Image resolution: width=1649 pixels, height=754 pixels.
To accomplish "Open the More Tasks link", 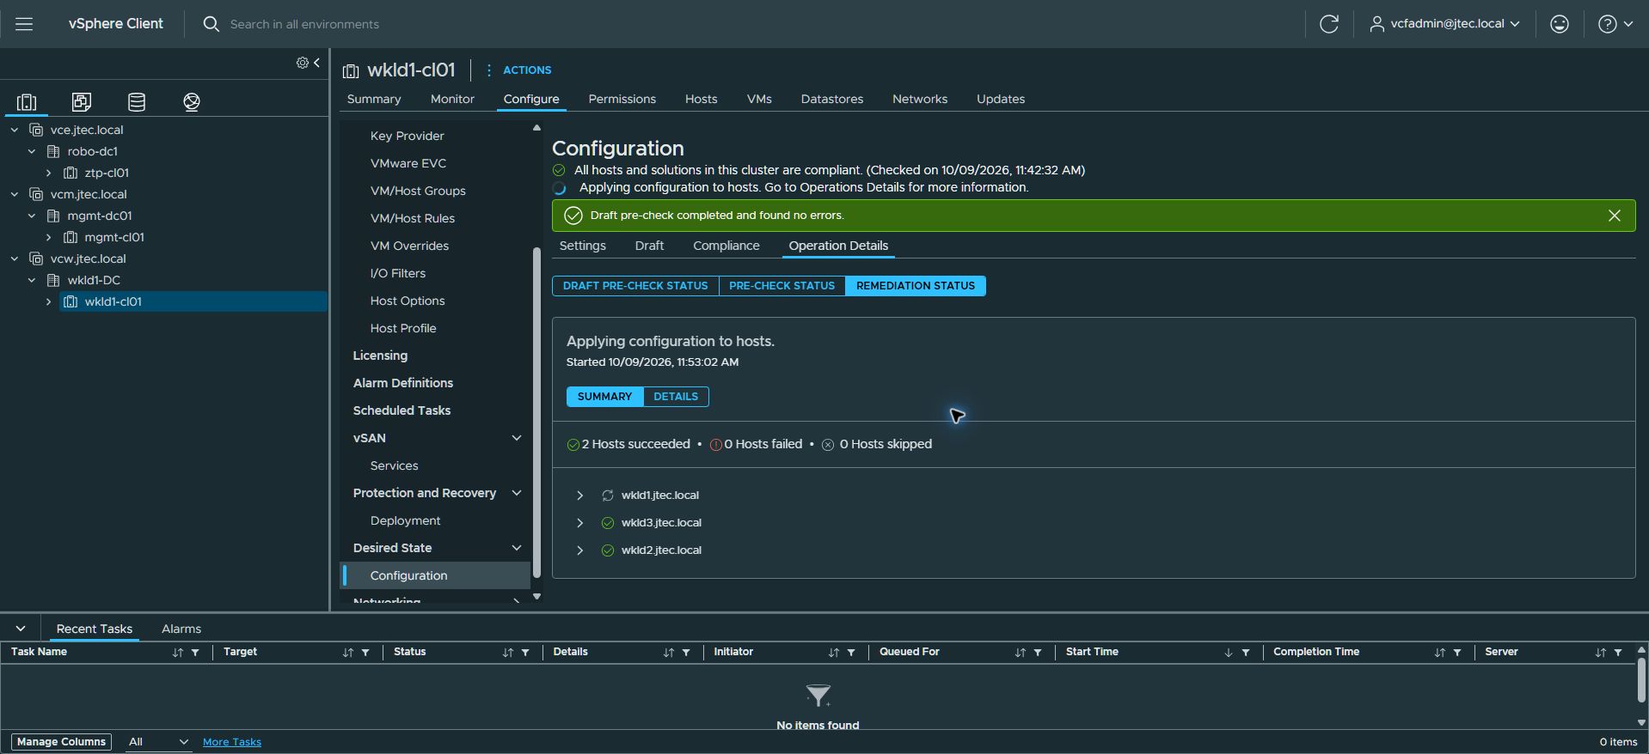I will (232, 742).
